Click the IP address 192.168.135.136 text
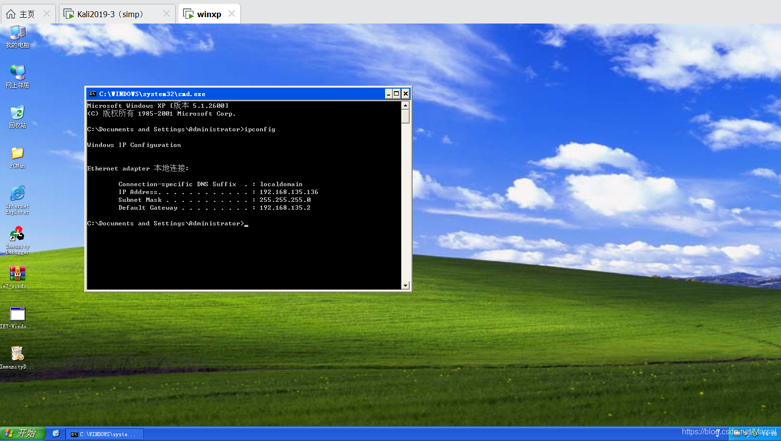 289,192
